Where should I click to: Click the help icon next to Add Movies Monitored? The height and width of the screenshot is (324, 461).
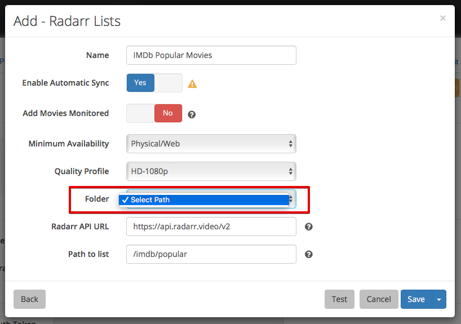coord(192,114)
